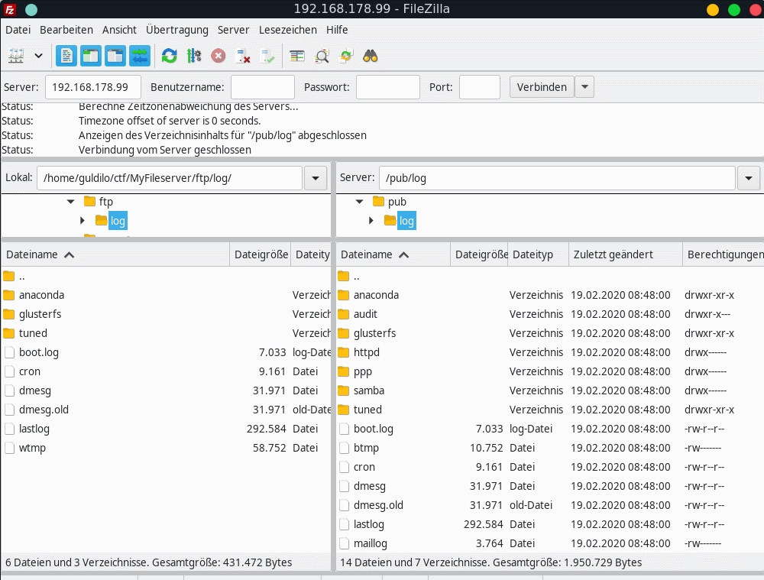Toggle transfer queue display
The height and width of the screenshot is (580, 764).
click(139, 56)
